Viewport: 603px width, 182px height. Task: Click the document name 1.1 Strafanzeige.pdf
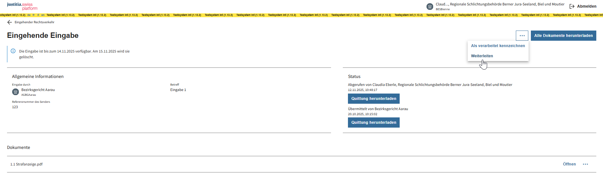26,164
